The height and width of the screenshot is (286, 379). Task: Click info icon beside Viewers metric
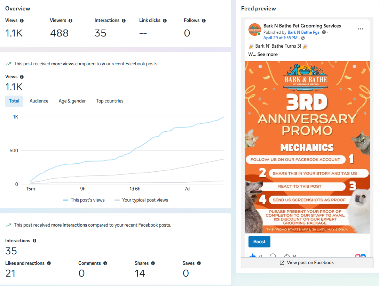click(70, 21)
